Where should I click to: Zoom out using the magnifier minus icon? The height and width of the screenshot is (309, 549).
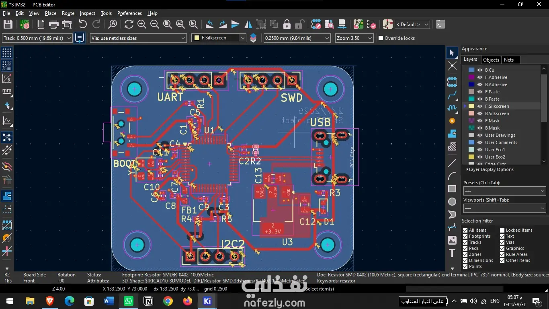155,25
